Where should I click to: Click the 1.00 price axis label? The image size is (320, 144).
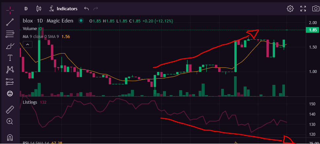click(x=313, y=72)
